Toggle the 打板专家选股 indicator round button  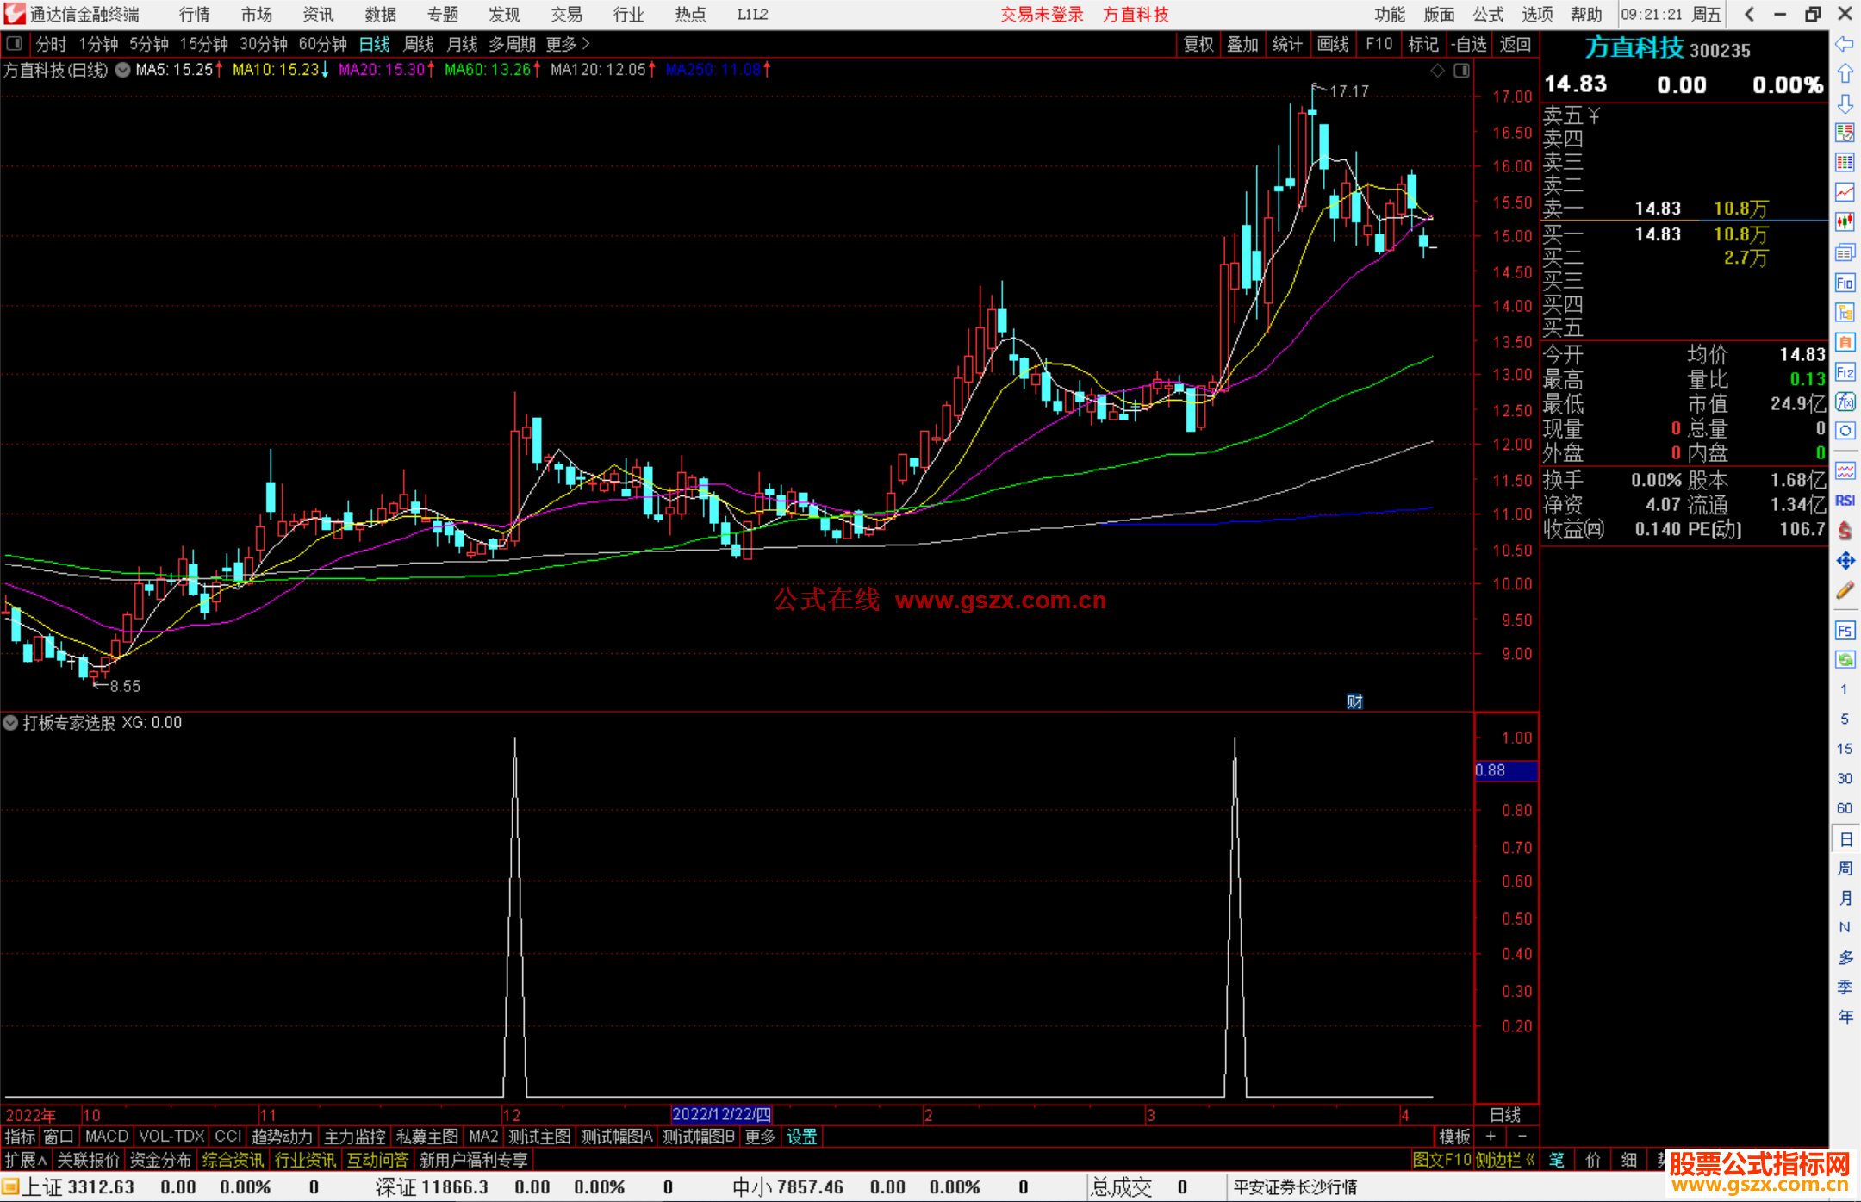pyautogui.click(x=10, y=723)
